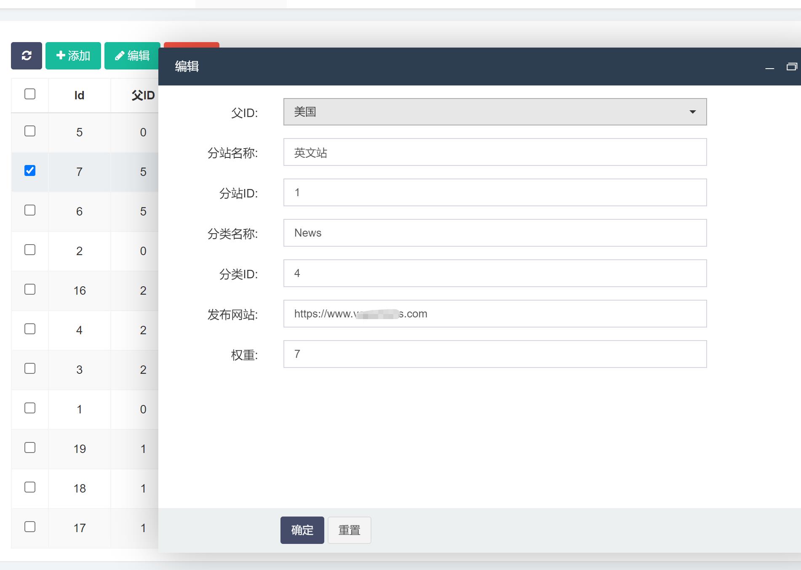Uncheck the checkbox for row Id 7
This screenshot has width=801, height=570.
30,170
